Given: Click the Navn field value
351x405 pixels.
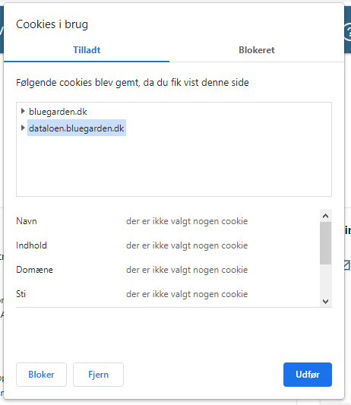Looking at the screenshot, I should tap(187, 221).
